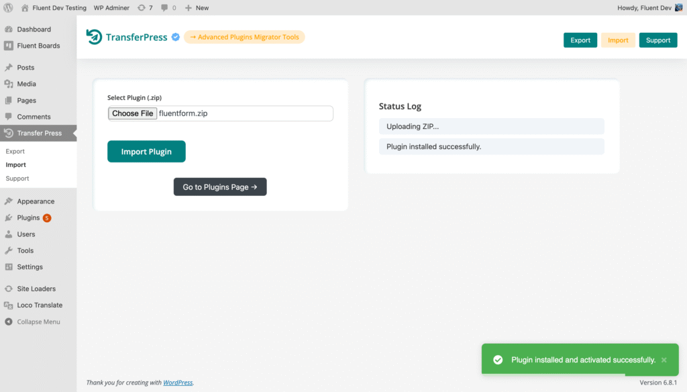Open the Loco Translate menu

click(38, 305)
